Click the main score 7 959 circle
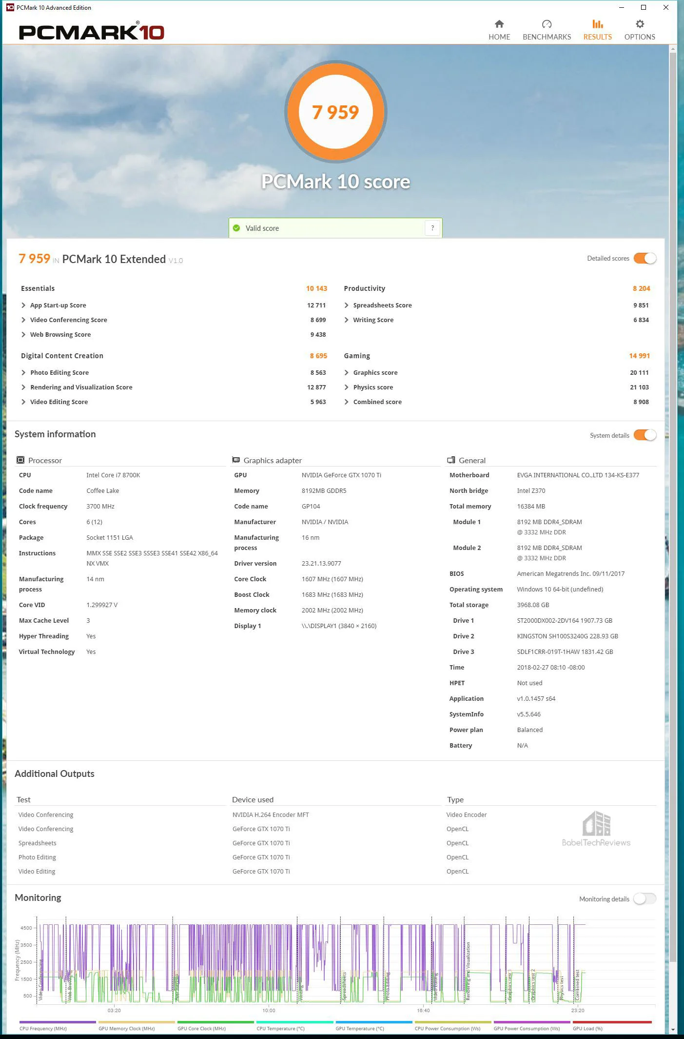 pos(335,112)
